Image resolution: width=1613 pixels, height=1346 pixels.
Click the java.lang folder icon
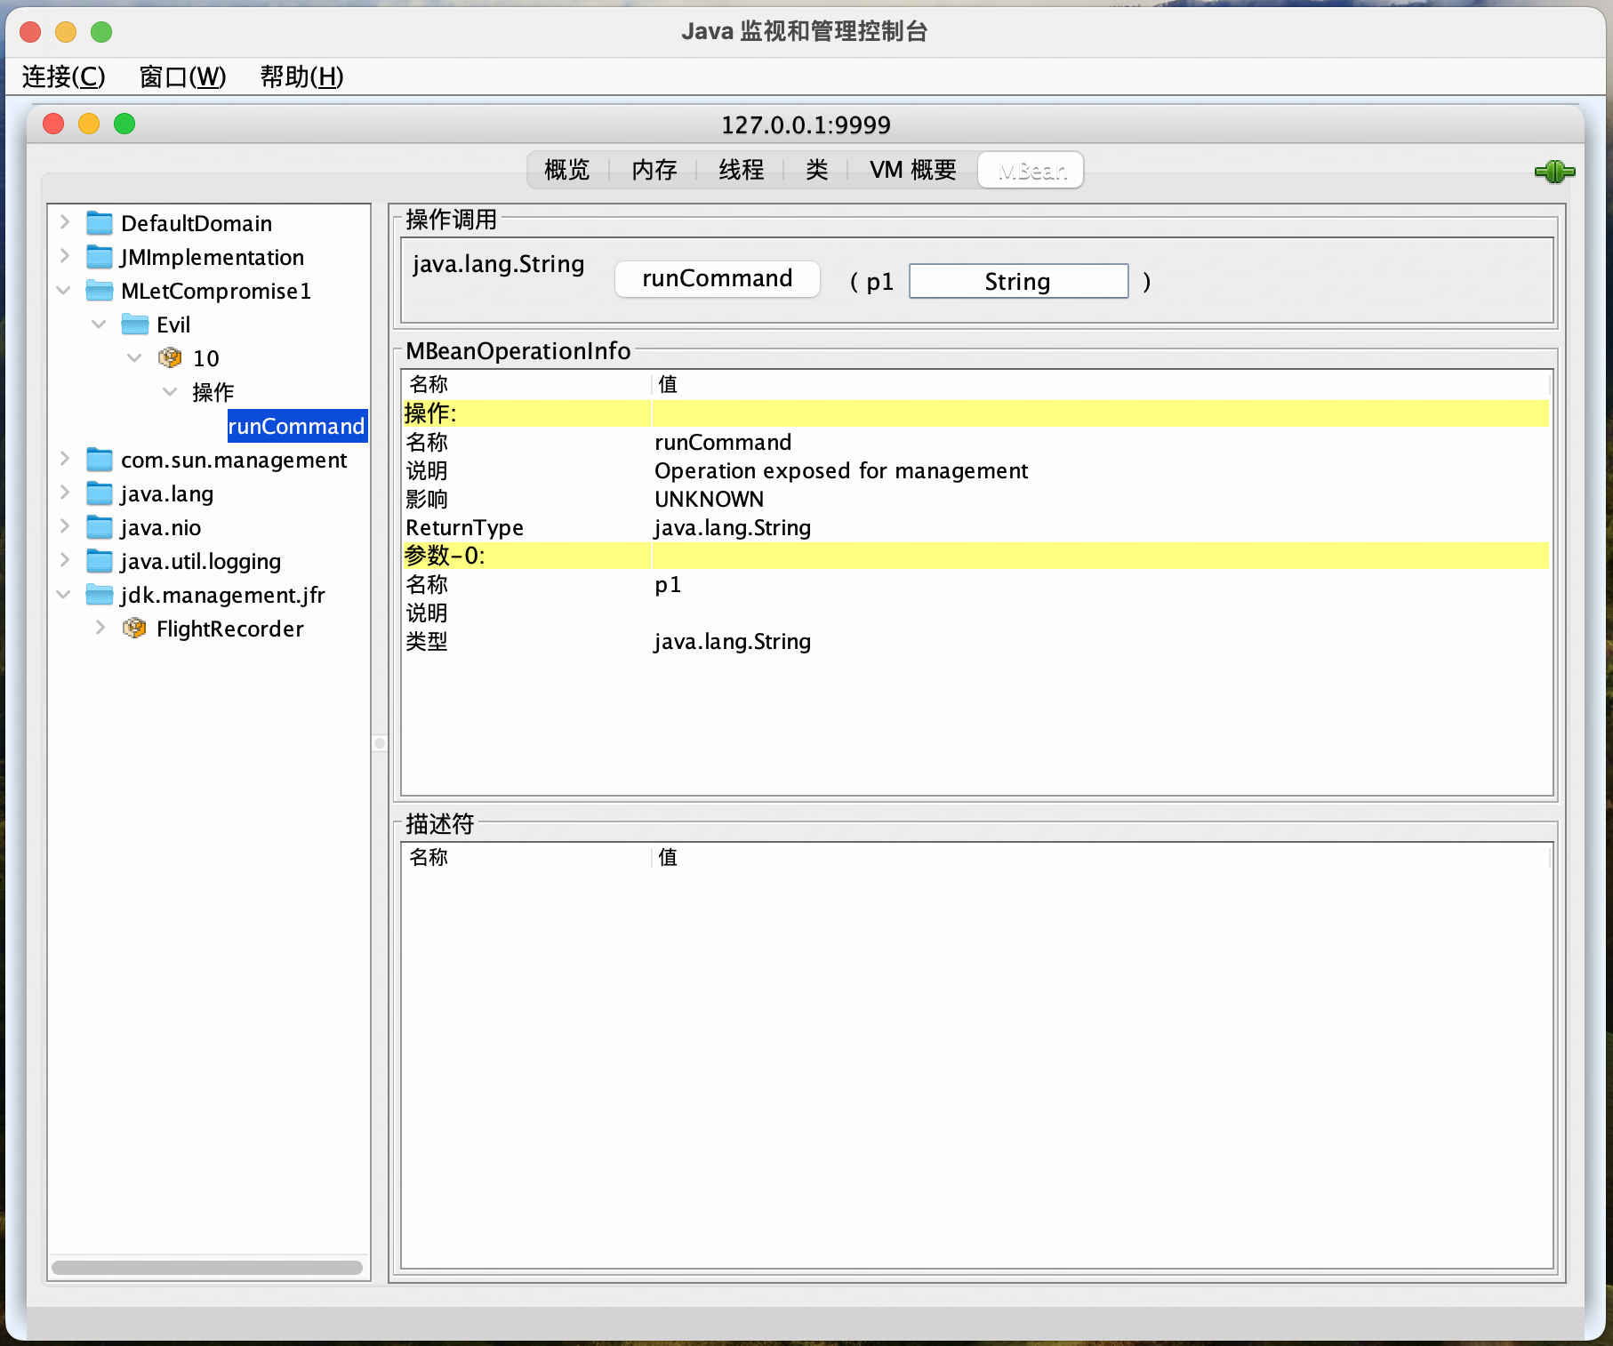pyautogui.click(x=100, y=493)
